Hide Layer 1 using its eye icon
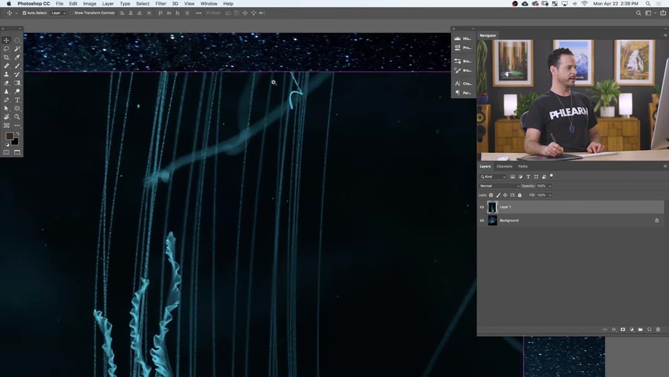Screen dimensions: 669x377 (482, 207)
